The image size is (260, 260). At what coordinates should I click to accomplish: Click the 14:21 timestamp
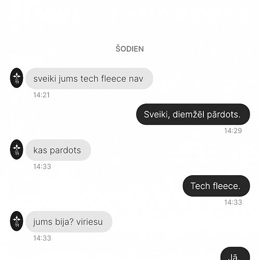point(42,95)
